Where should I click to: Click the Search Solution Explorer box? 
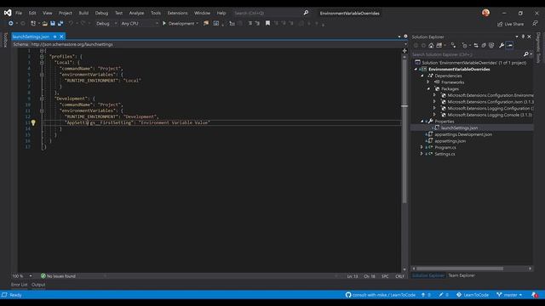[x=468, y=54]
